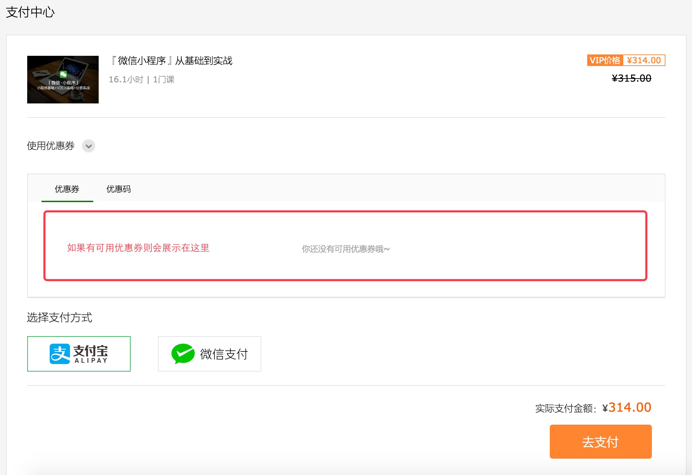Select 微信支付 payment method
Viewport: 692px width, 475px height.
pyautogui.click(x=210, y=354)
